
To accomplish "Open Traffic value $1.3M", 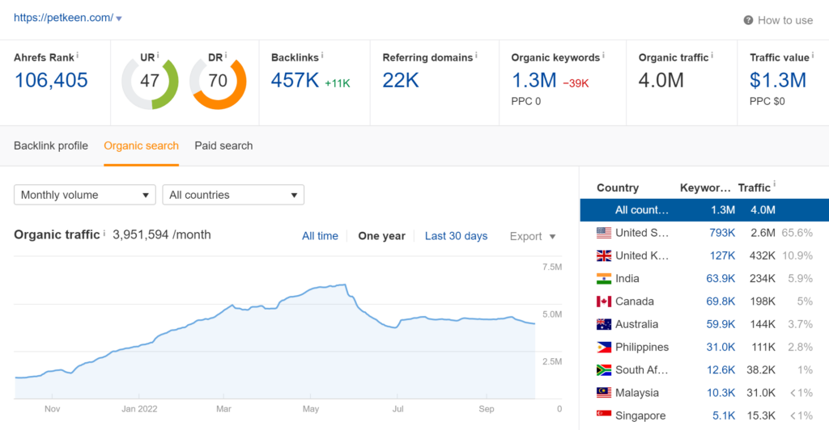I will pos(778,80).
